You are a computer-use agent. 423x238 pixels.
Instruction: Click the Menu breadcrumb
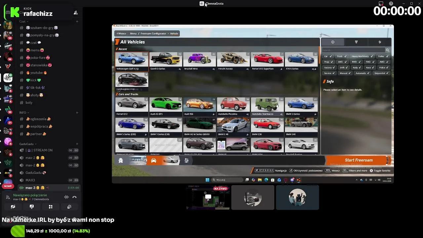[x=133, y=33]
